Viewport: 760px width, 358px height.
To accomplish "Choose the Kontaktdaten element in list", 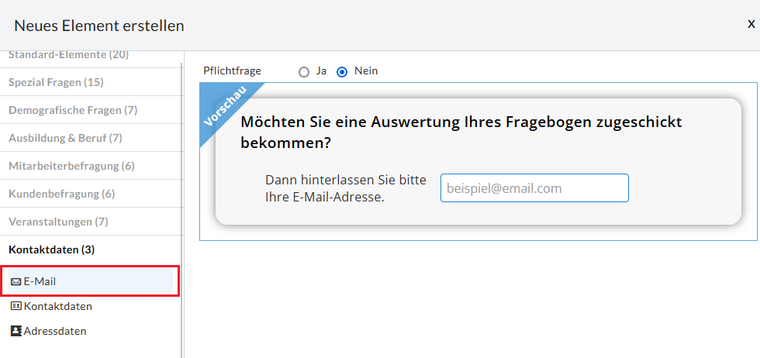I will coord(57,306).
